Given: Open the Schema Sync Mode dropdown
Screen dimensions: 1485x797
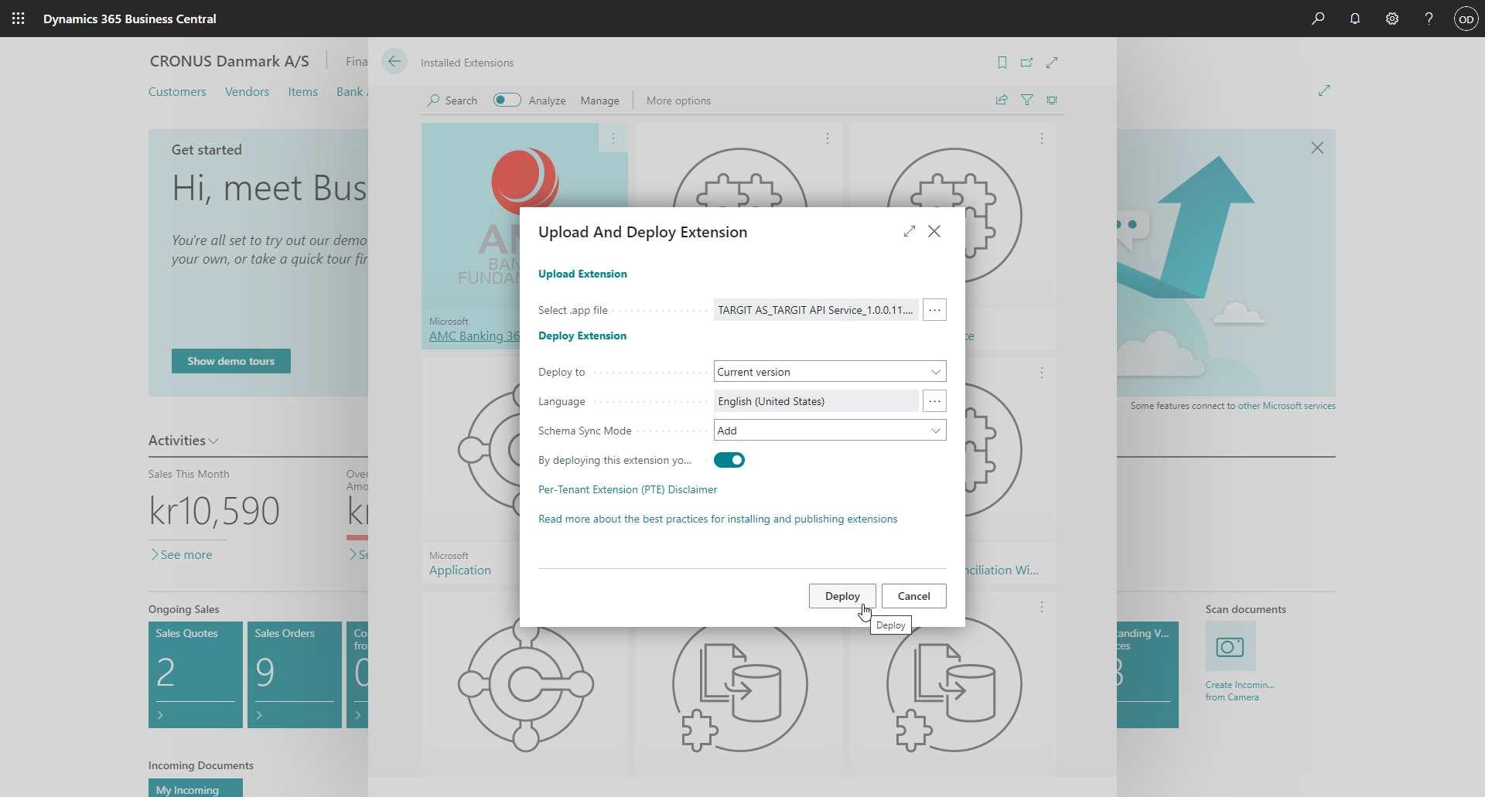Looking at the screenshot, I should [x=830, y=431].
